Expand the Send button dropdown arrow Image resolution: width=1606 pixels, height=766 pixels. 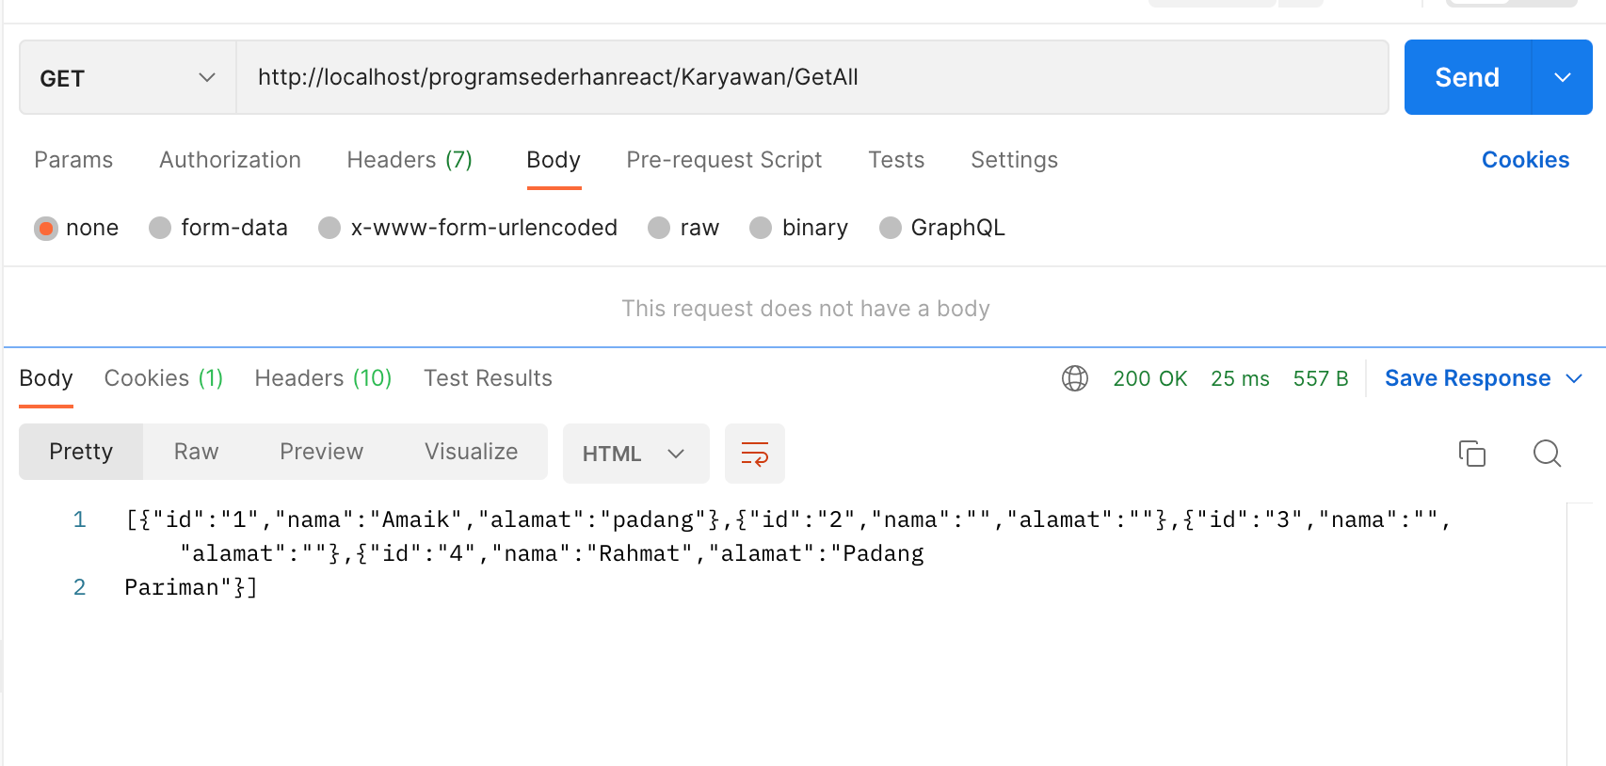1563,77
